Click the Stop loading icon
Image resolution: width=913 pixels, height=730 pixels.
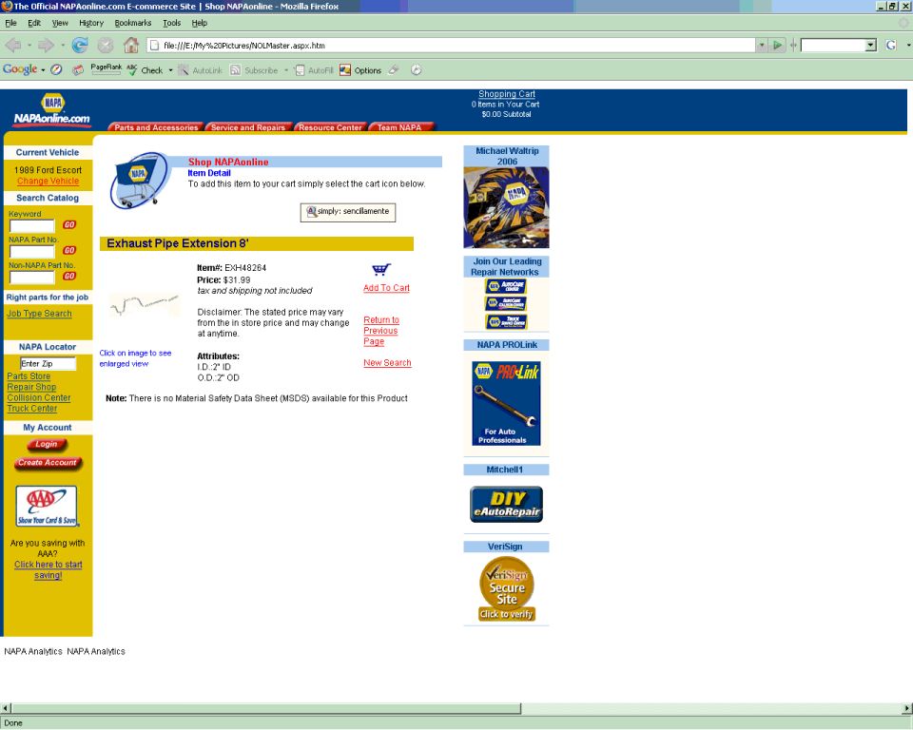[x=106, y=46]
